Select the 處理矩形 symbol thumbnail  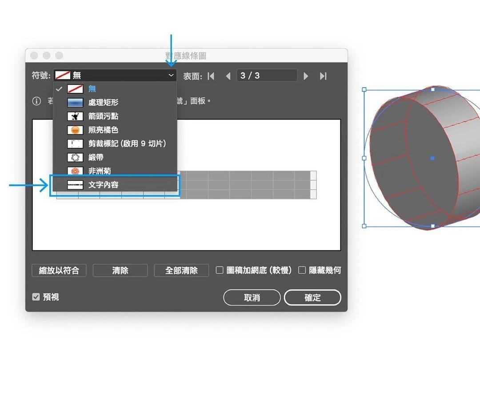75,102
